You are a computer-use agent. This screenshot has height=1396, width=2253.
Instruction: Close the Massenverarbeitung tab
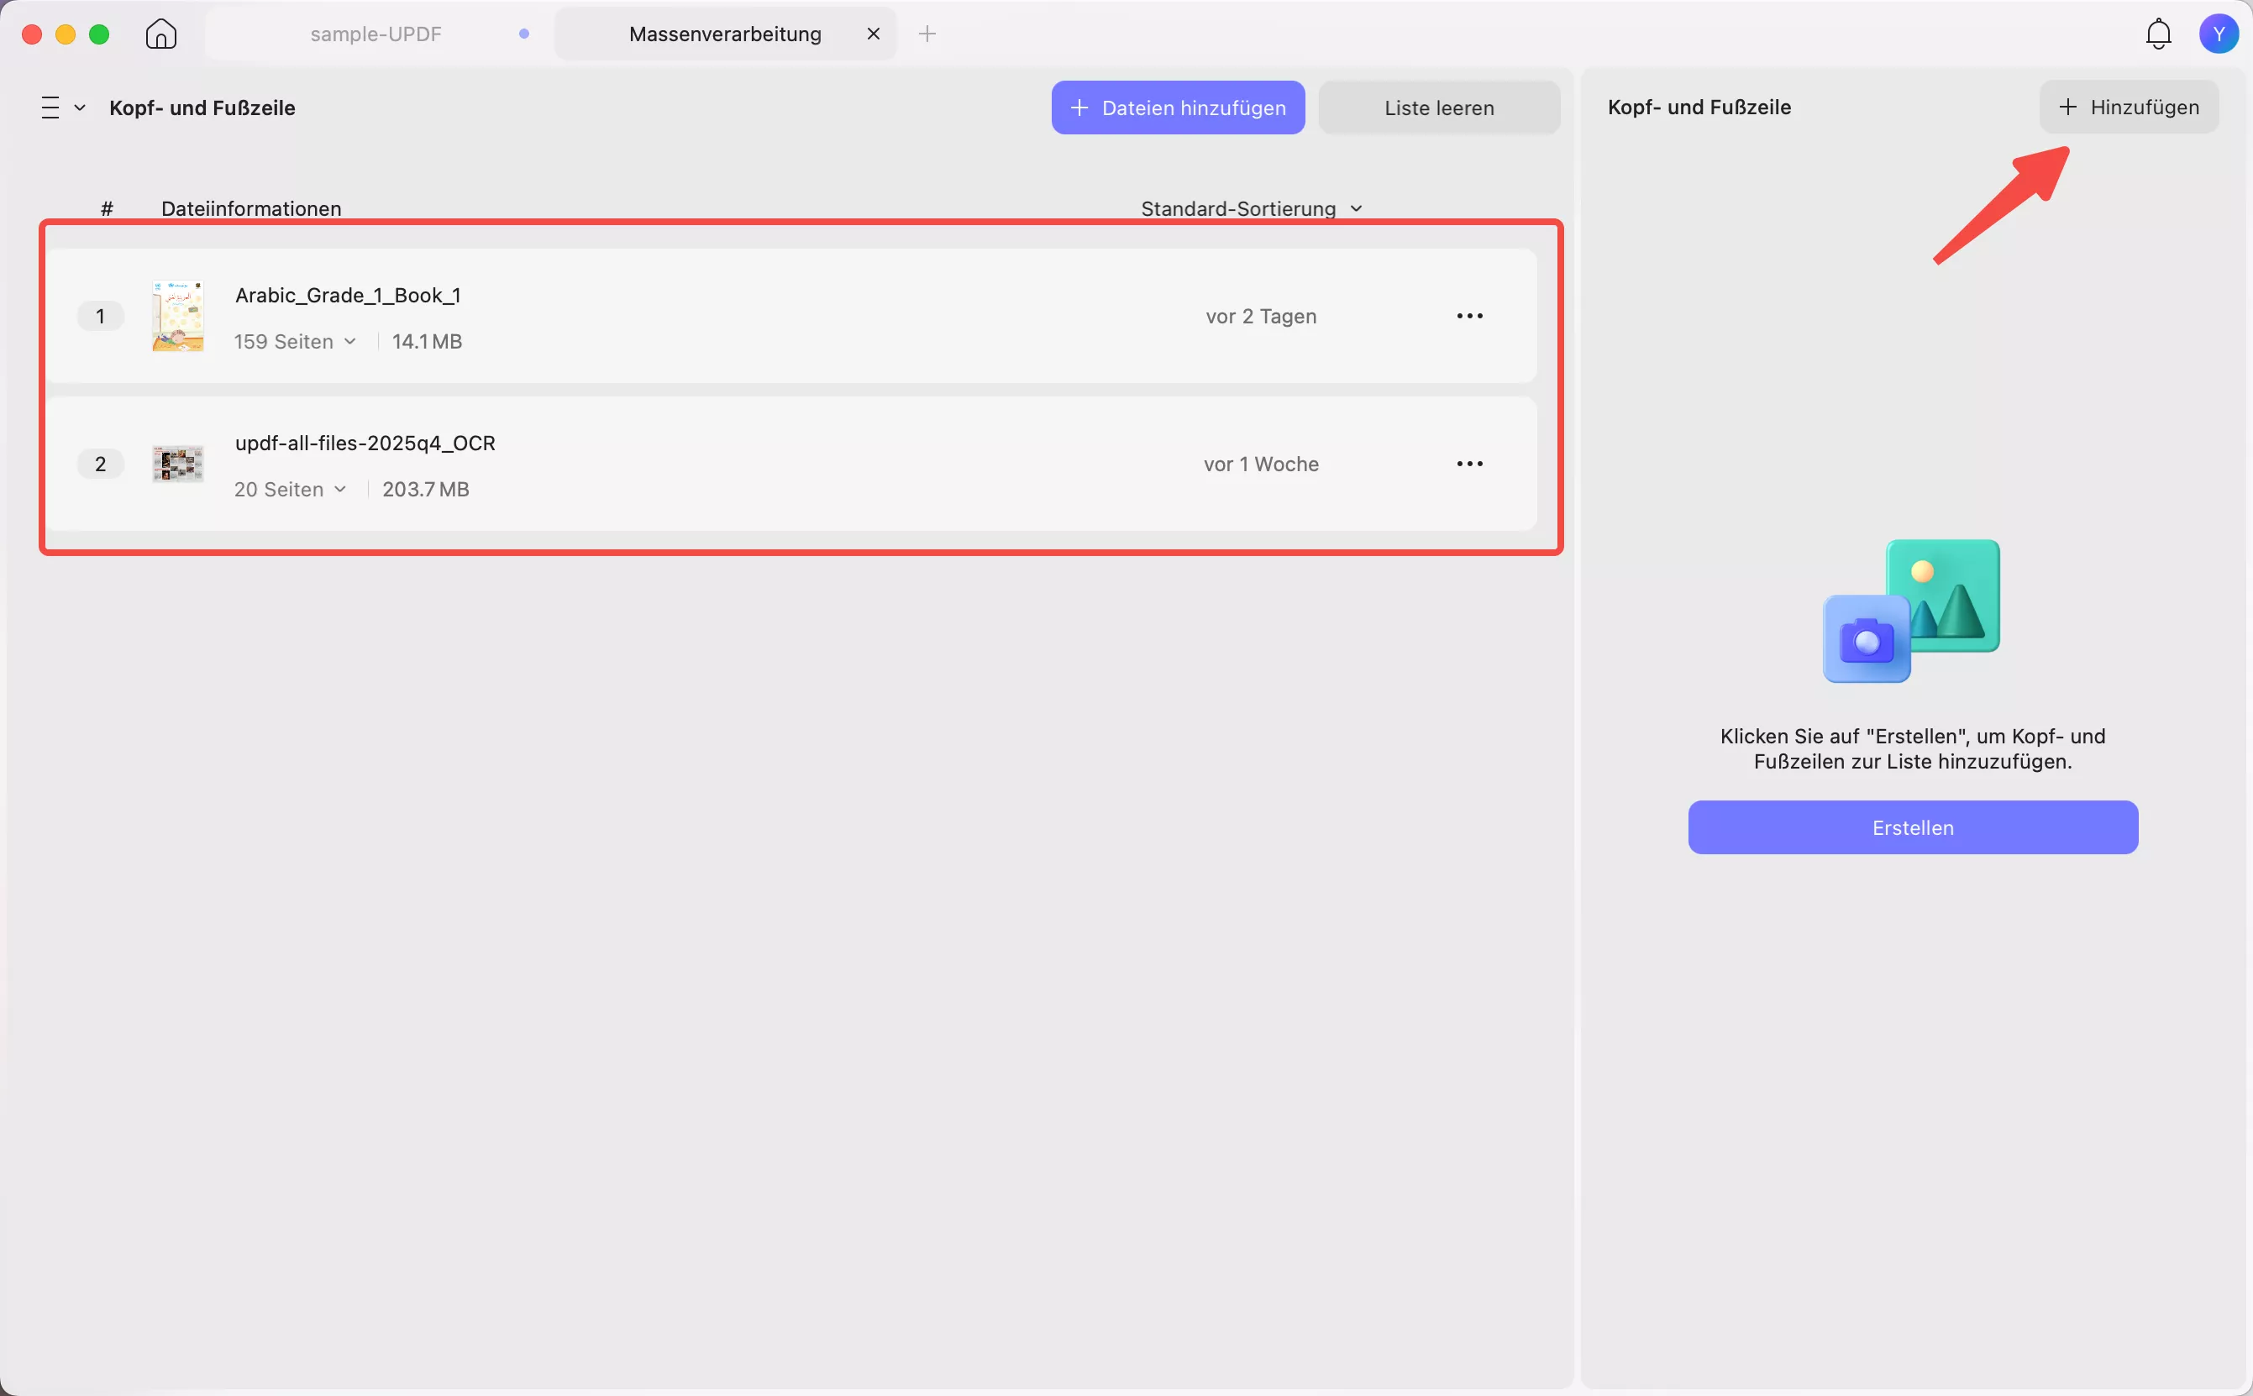tap(873, 34)
